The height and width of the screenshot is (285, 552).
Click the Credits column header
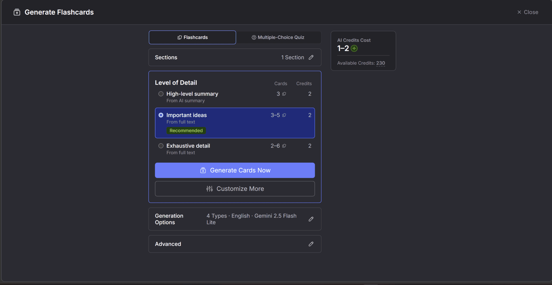pos(304,84)
